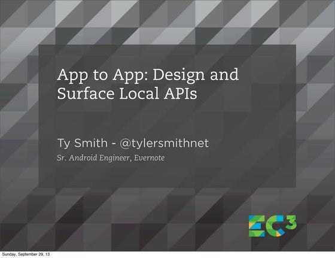This screenshot has height=258, width=335.
Task: Select the title 'App to App: Design and'
Action: click(x=148, y=75)
